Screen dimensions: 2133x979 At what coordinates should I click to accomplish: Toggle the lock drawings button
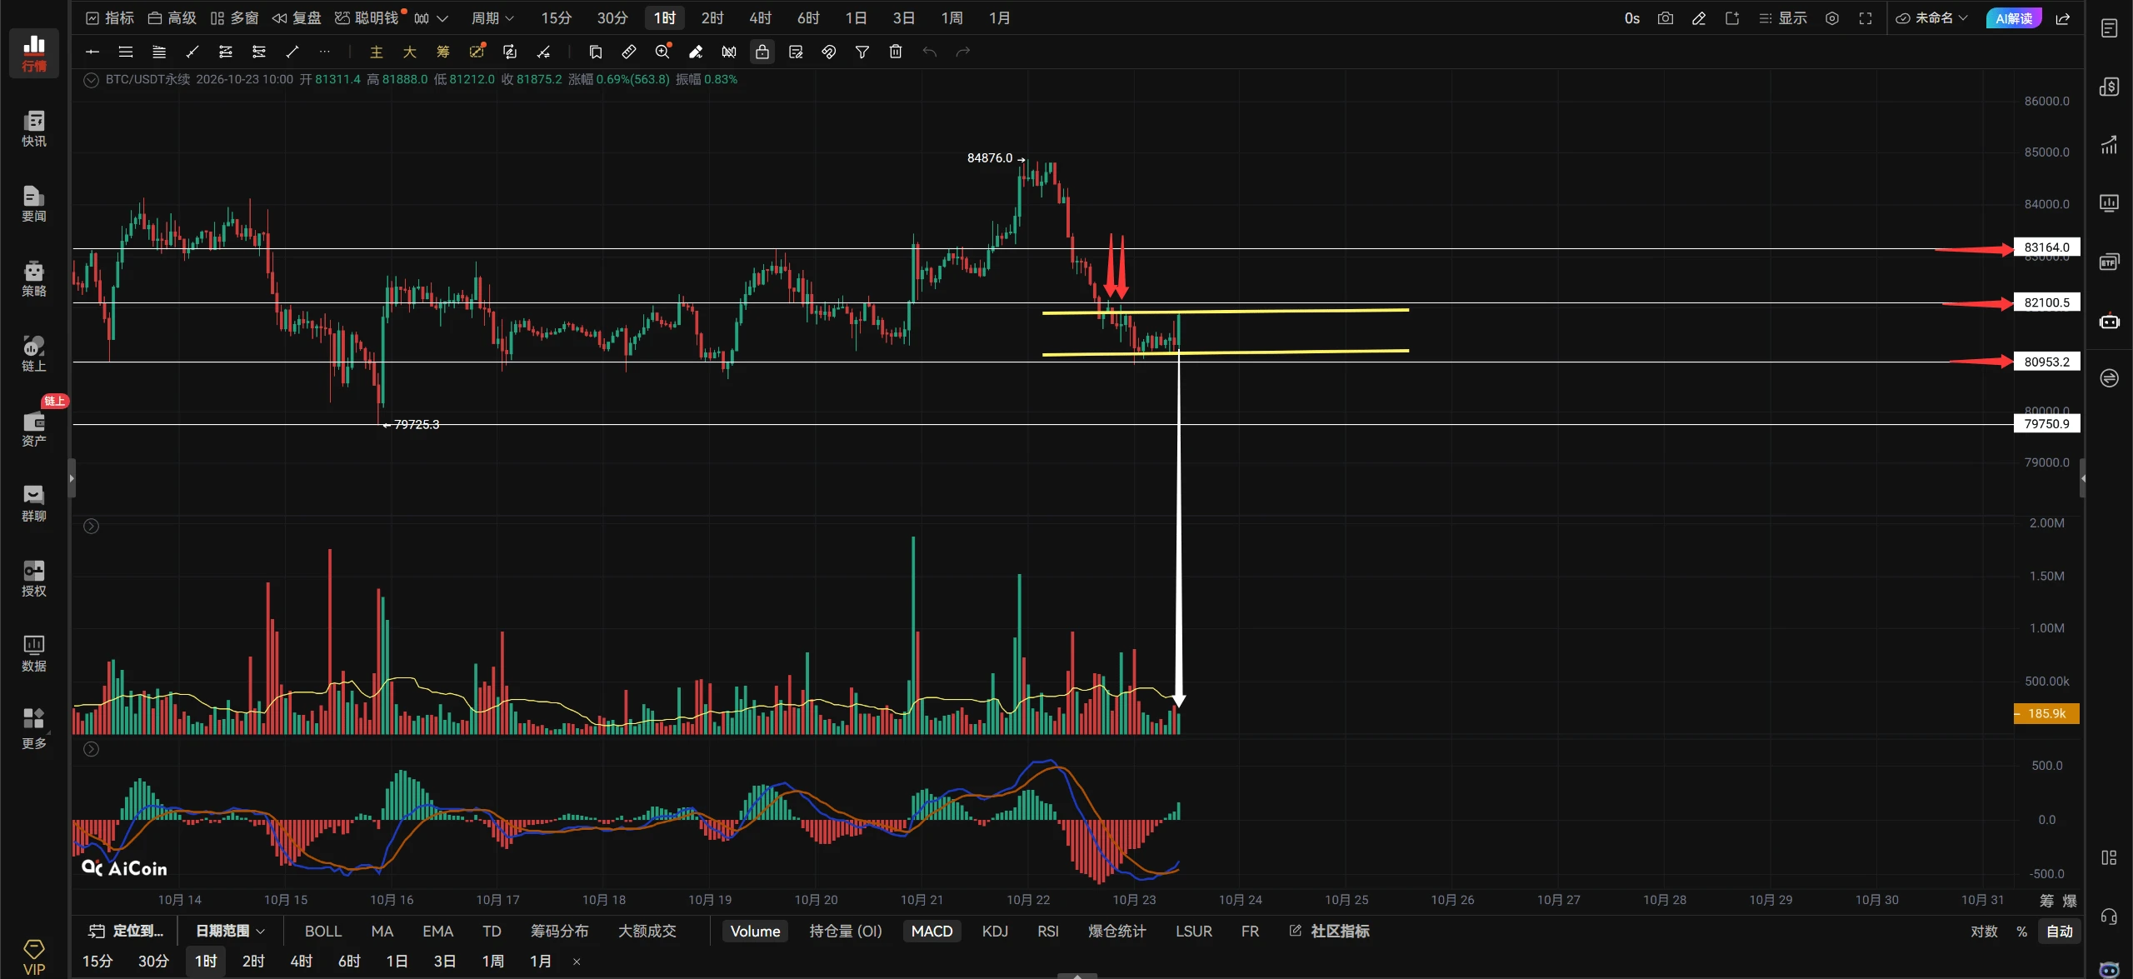(x=762, y=52)
